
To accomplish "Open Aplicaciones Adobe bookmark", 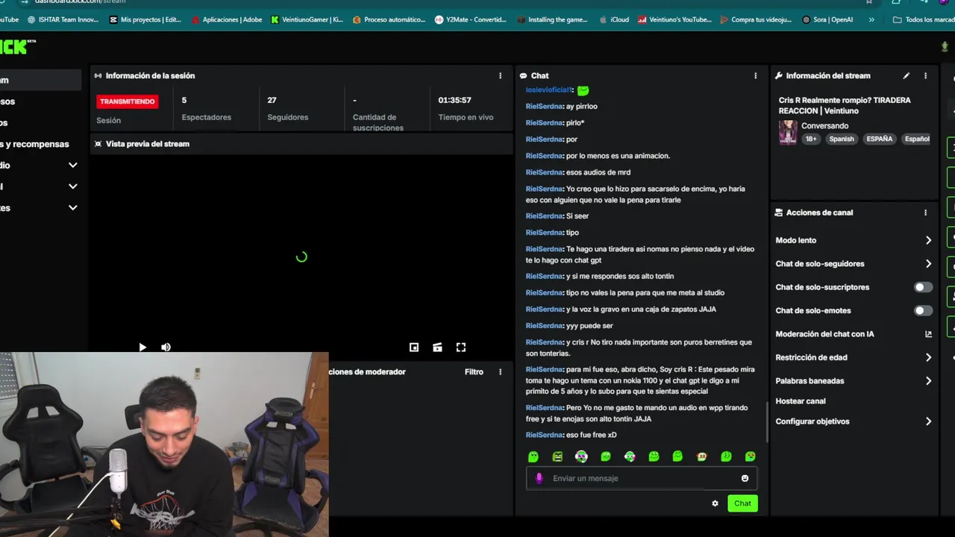I will tap(226, 19).
